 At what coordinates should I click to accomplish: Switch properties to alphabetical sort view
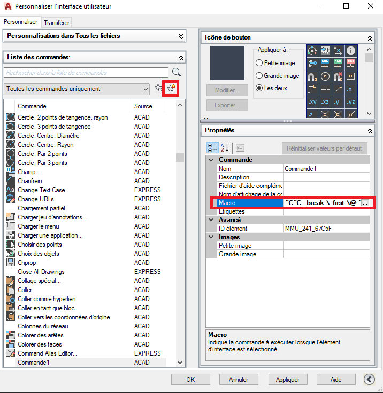[x=224, y=147]
